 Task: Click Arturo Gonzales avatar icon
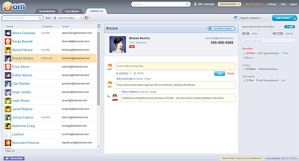point(8,33)
